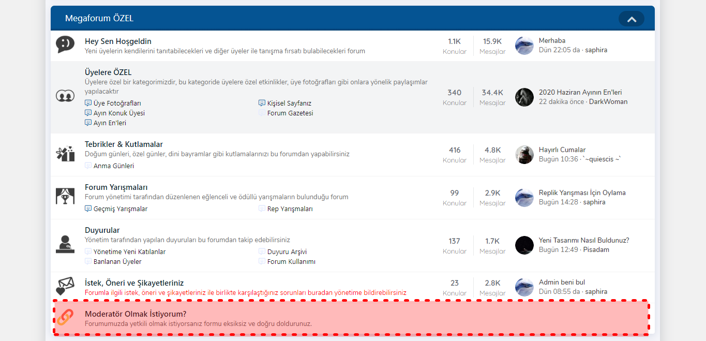706x341 pixels.
Task: Click the Tebrikler & Kutlamalar gift icon
Action: (65, 154)
